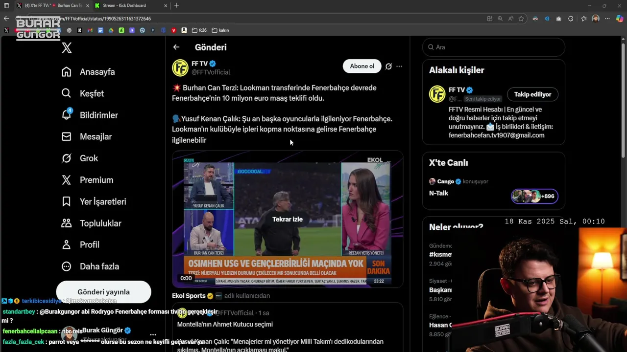The width and height of the screenshot is (627, 352).
Task: Open browser Settings and more menu
Action: [608, 19]
